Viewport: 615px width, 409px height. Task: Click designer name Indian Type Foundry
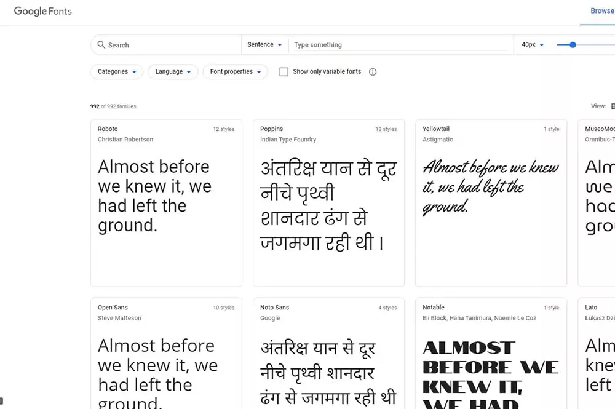pyautogui.click(x=288, y=139)
